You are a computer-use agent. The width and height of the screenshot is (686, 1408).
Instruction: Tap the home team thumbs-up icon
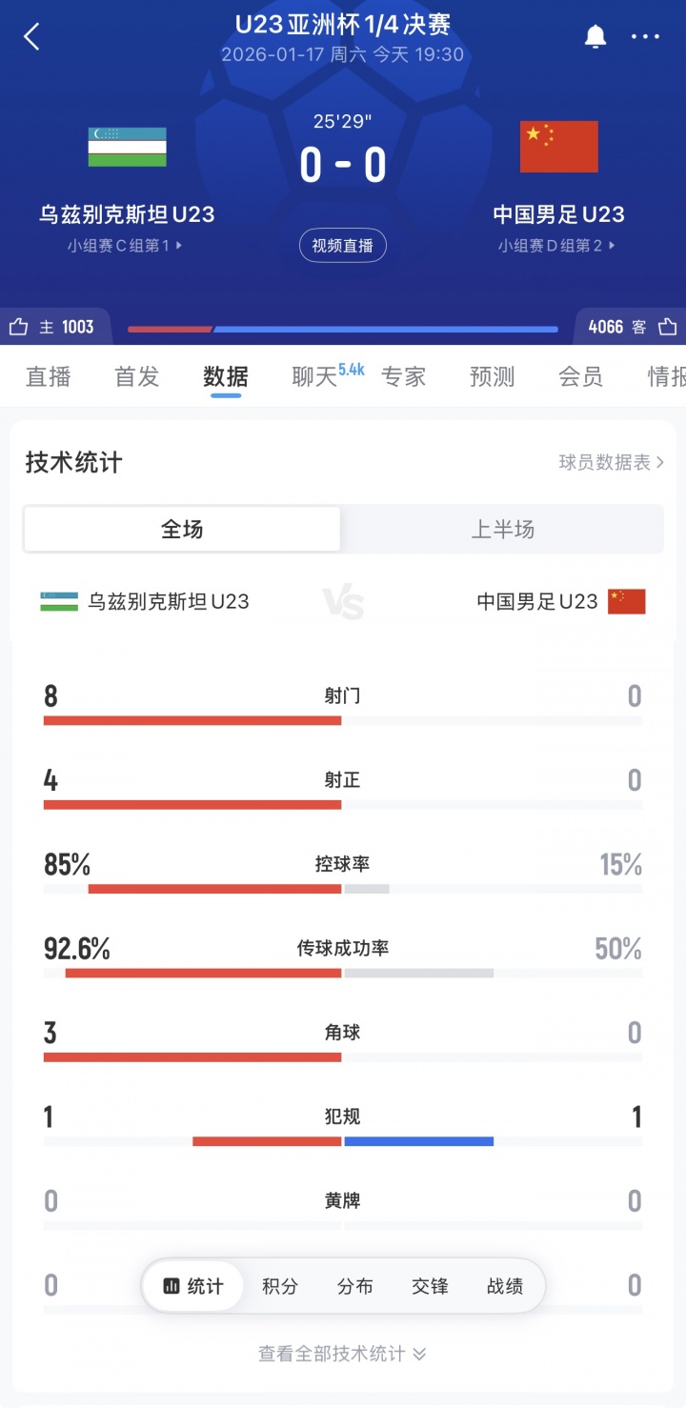(18, 328)
